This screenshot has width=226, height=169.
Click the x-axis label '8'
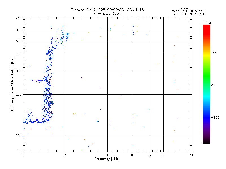150,155
